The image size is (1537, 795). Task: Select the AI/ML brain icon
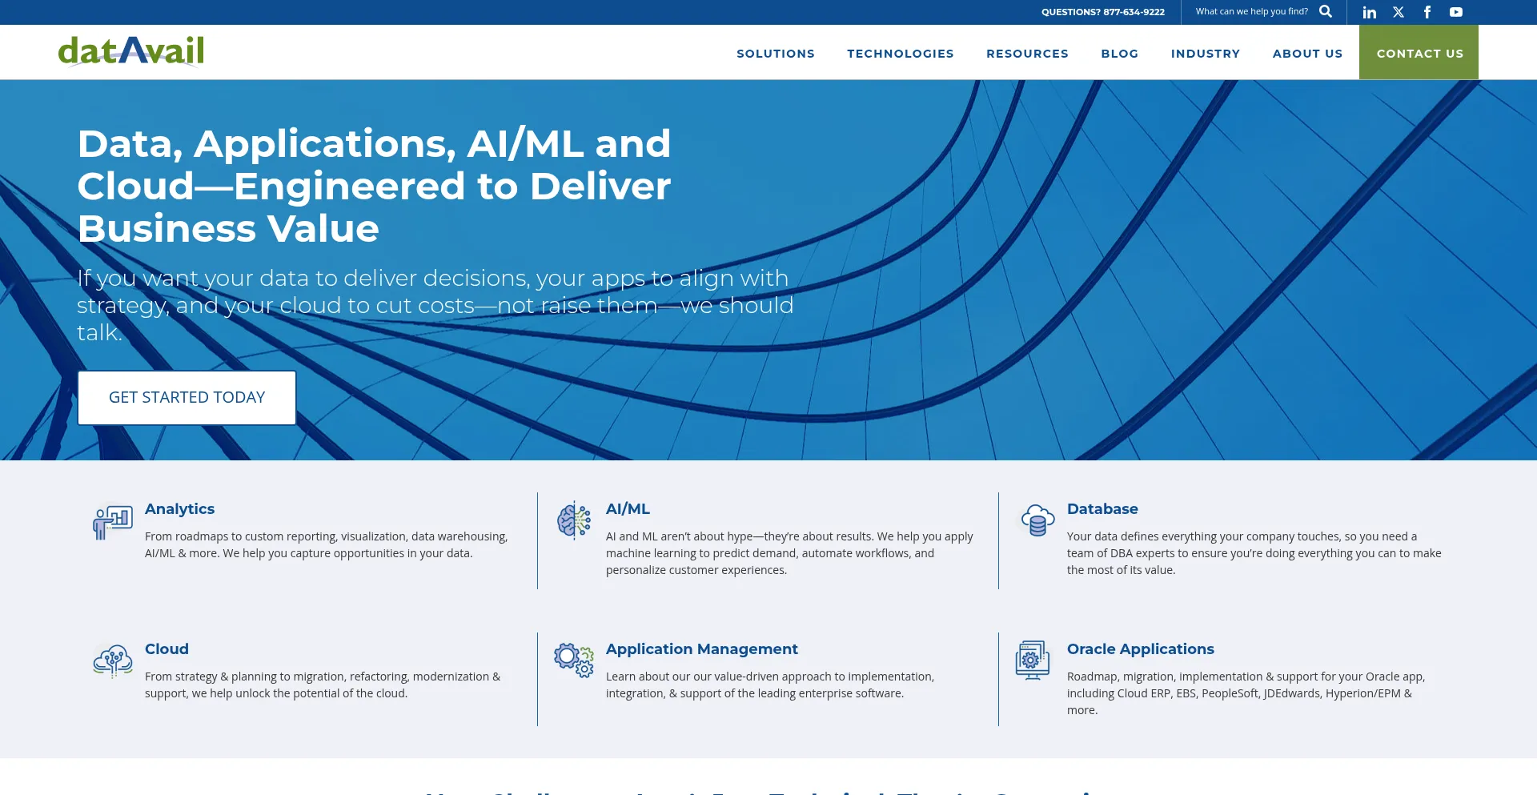(x=574, y=520)
